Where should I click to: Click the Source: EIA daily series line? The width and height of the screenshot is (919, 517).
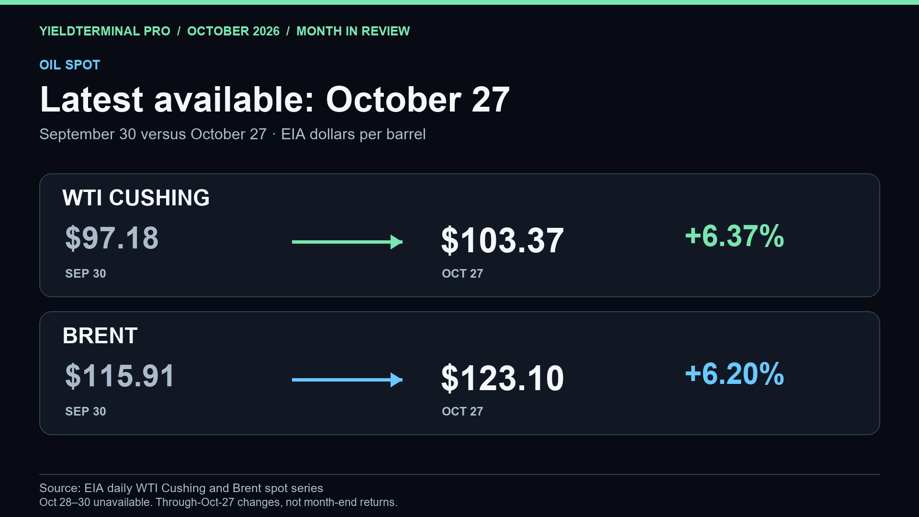(x=181, y=488)
